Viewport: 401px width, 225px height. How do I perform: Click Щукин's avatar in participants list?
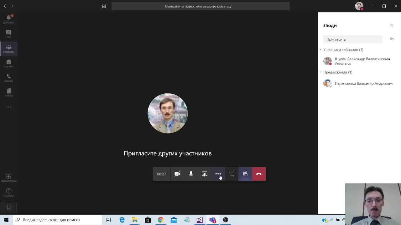coord(327,61)
